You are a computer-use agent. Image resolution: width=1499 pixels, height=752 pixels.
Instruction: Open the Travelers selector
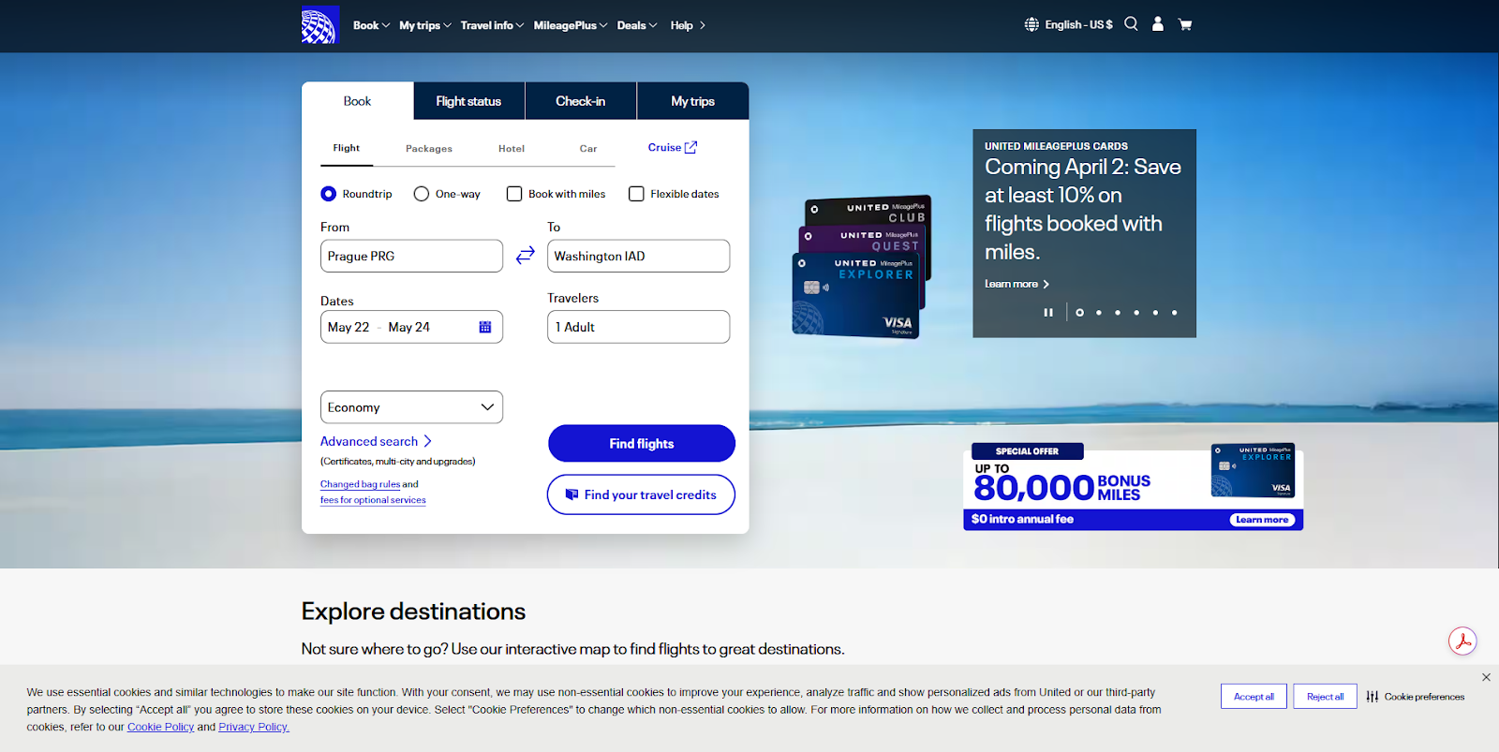click(x=638, y=327)
